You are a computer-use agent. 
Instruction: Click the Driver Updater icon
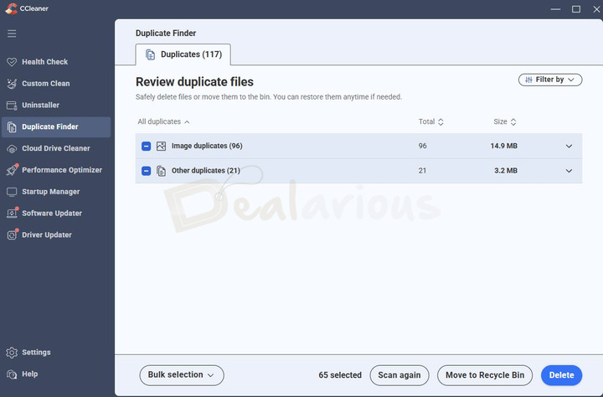pyautogui.click(x=12, y=235)
